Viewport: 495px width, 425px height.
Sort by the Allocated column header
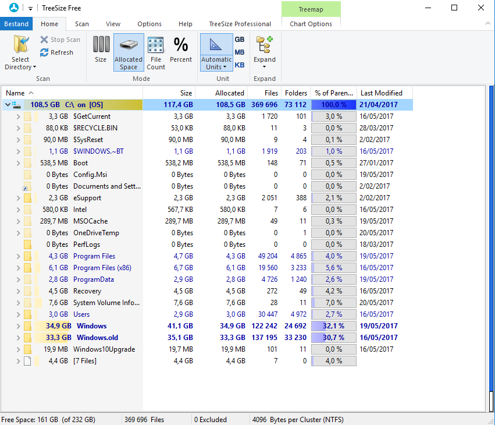[x=222, y=93]
